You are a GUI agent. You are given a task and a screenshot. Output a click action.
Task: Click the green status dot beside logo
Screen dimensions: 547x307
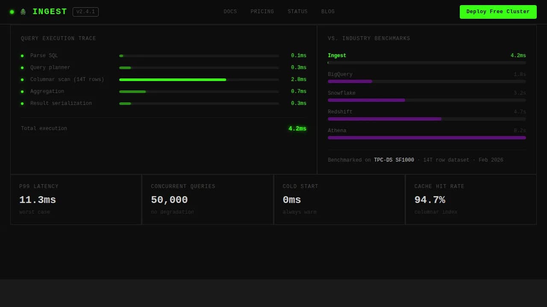point(12,12)
